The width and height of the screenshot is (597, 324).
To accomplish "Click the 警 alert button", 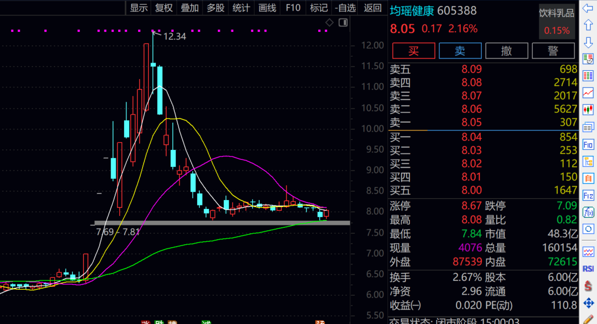I will [553, 51].
